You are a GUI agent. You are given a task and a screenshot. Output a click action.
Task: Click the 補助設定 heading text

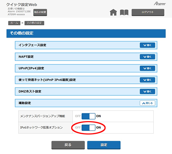(25, 103)
